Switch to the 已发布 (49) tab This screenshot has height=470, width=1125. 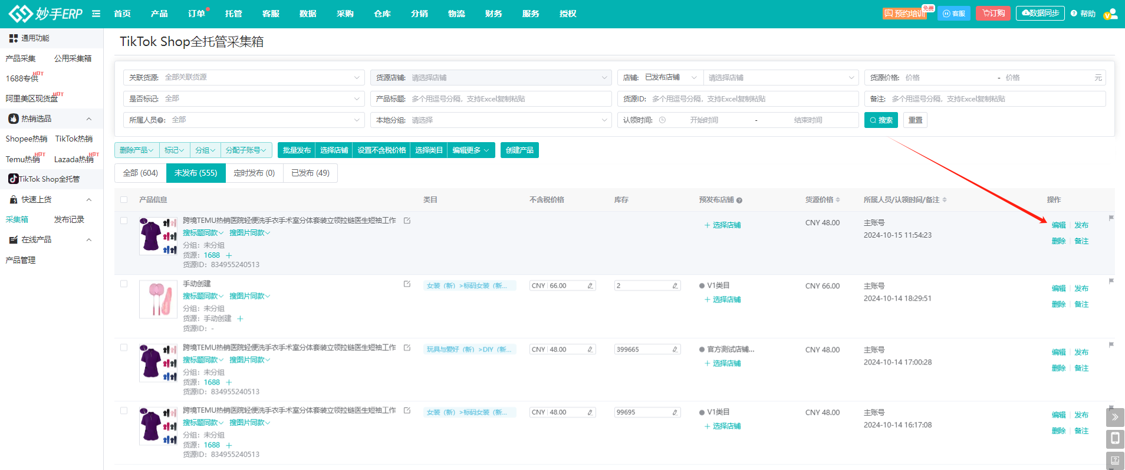(x=310, y=173)
